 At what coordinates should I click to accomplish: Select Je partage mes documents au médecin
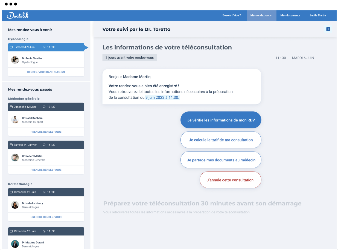(221, 160)
